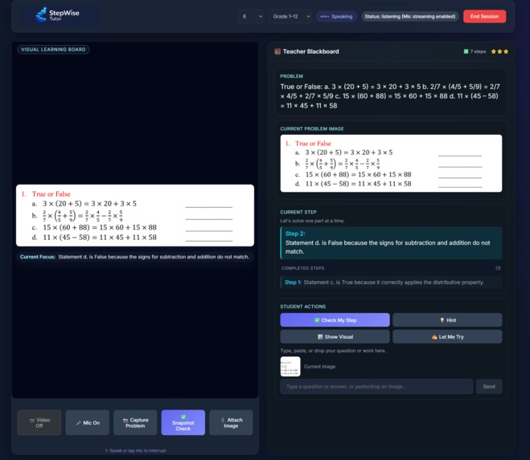Screen dimensions: 530x460
Task: Click the Current Focus caption text
Action: 134,257
